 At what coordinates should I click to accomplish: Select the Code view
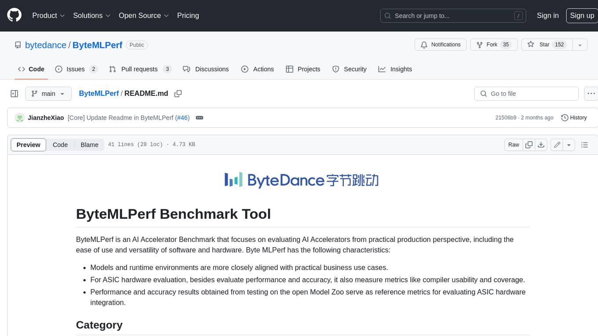[x=60, y=145]
